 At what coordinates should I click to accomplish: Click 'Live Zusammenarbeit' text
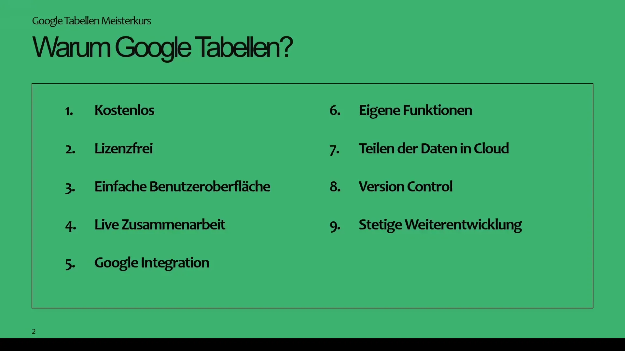159,225
